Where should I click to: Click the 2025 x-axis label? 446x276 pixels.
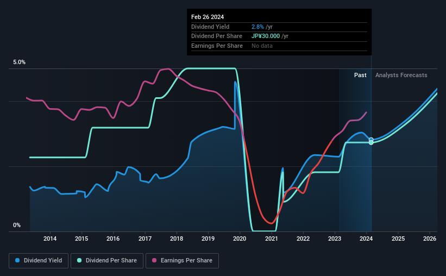point(398,239)
